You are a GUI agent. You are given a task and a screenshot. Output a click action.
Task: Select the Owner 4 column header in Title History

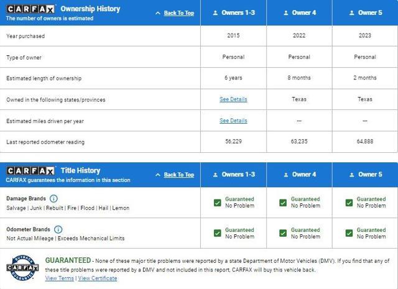pyautogui.click(x=299, y=175)
